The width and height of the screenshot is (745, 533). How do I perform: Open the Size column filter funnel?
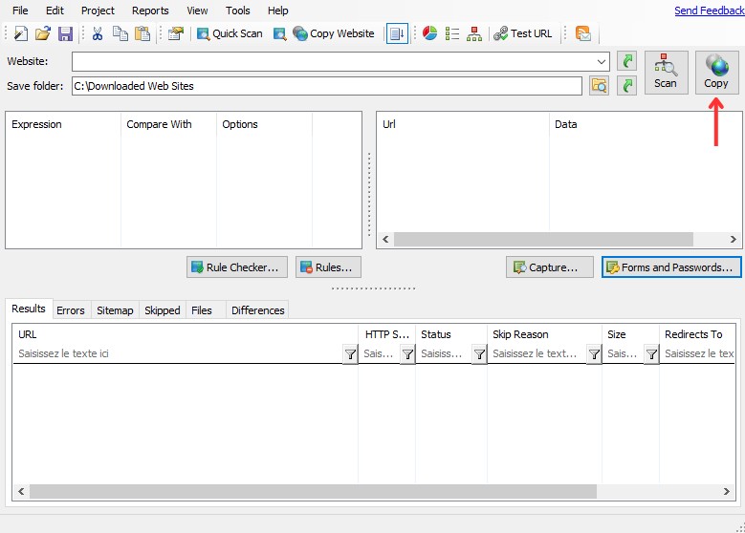pyautogui.click(x=651, y=354)
